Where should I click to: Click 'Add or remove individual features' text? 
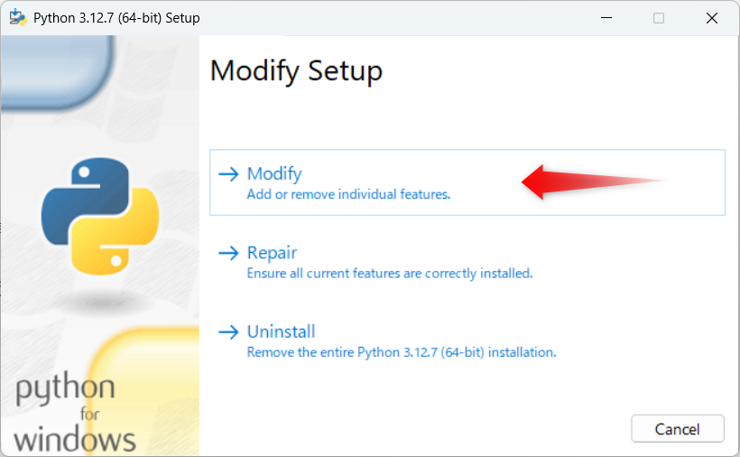348,194
